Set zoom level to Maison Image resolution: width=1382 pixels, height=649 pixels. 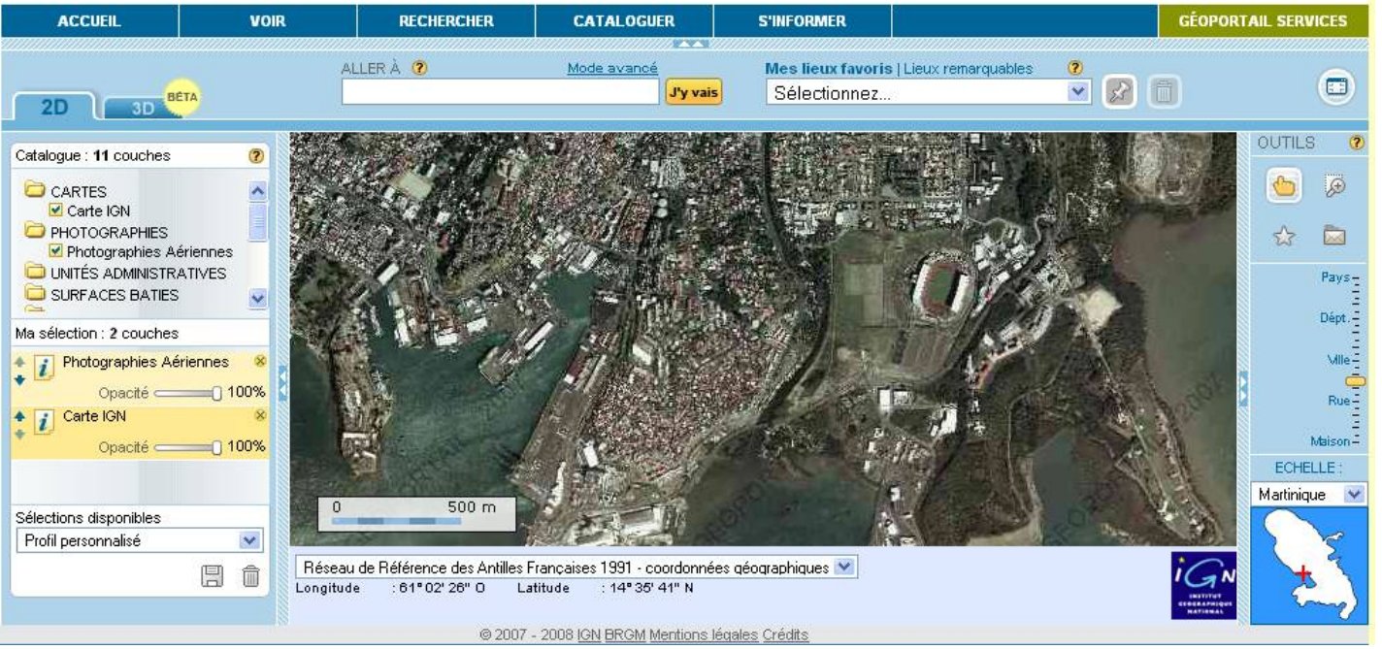click(1330, 441)
